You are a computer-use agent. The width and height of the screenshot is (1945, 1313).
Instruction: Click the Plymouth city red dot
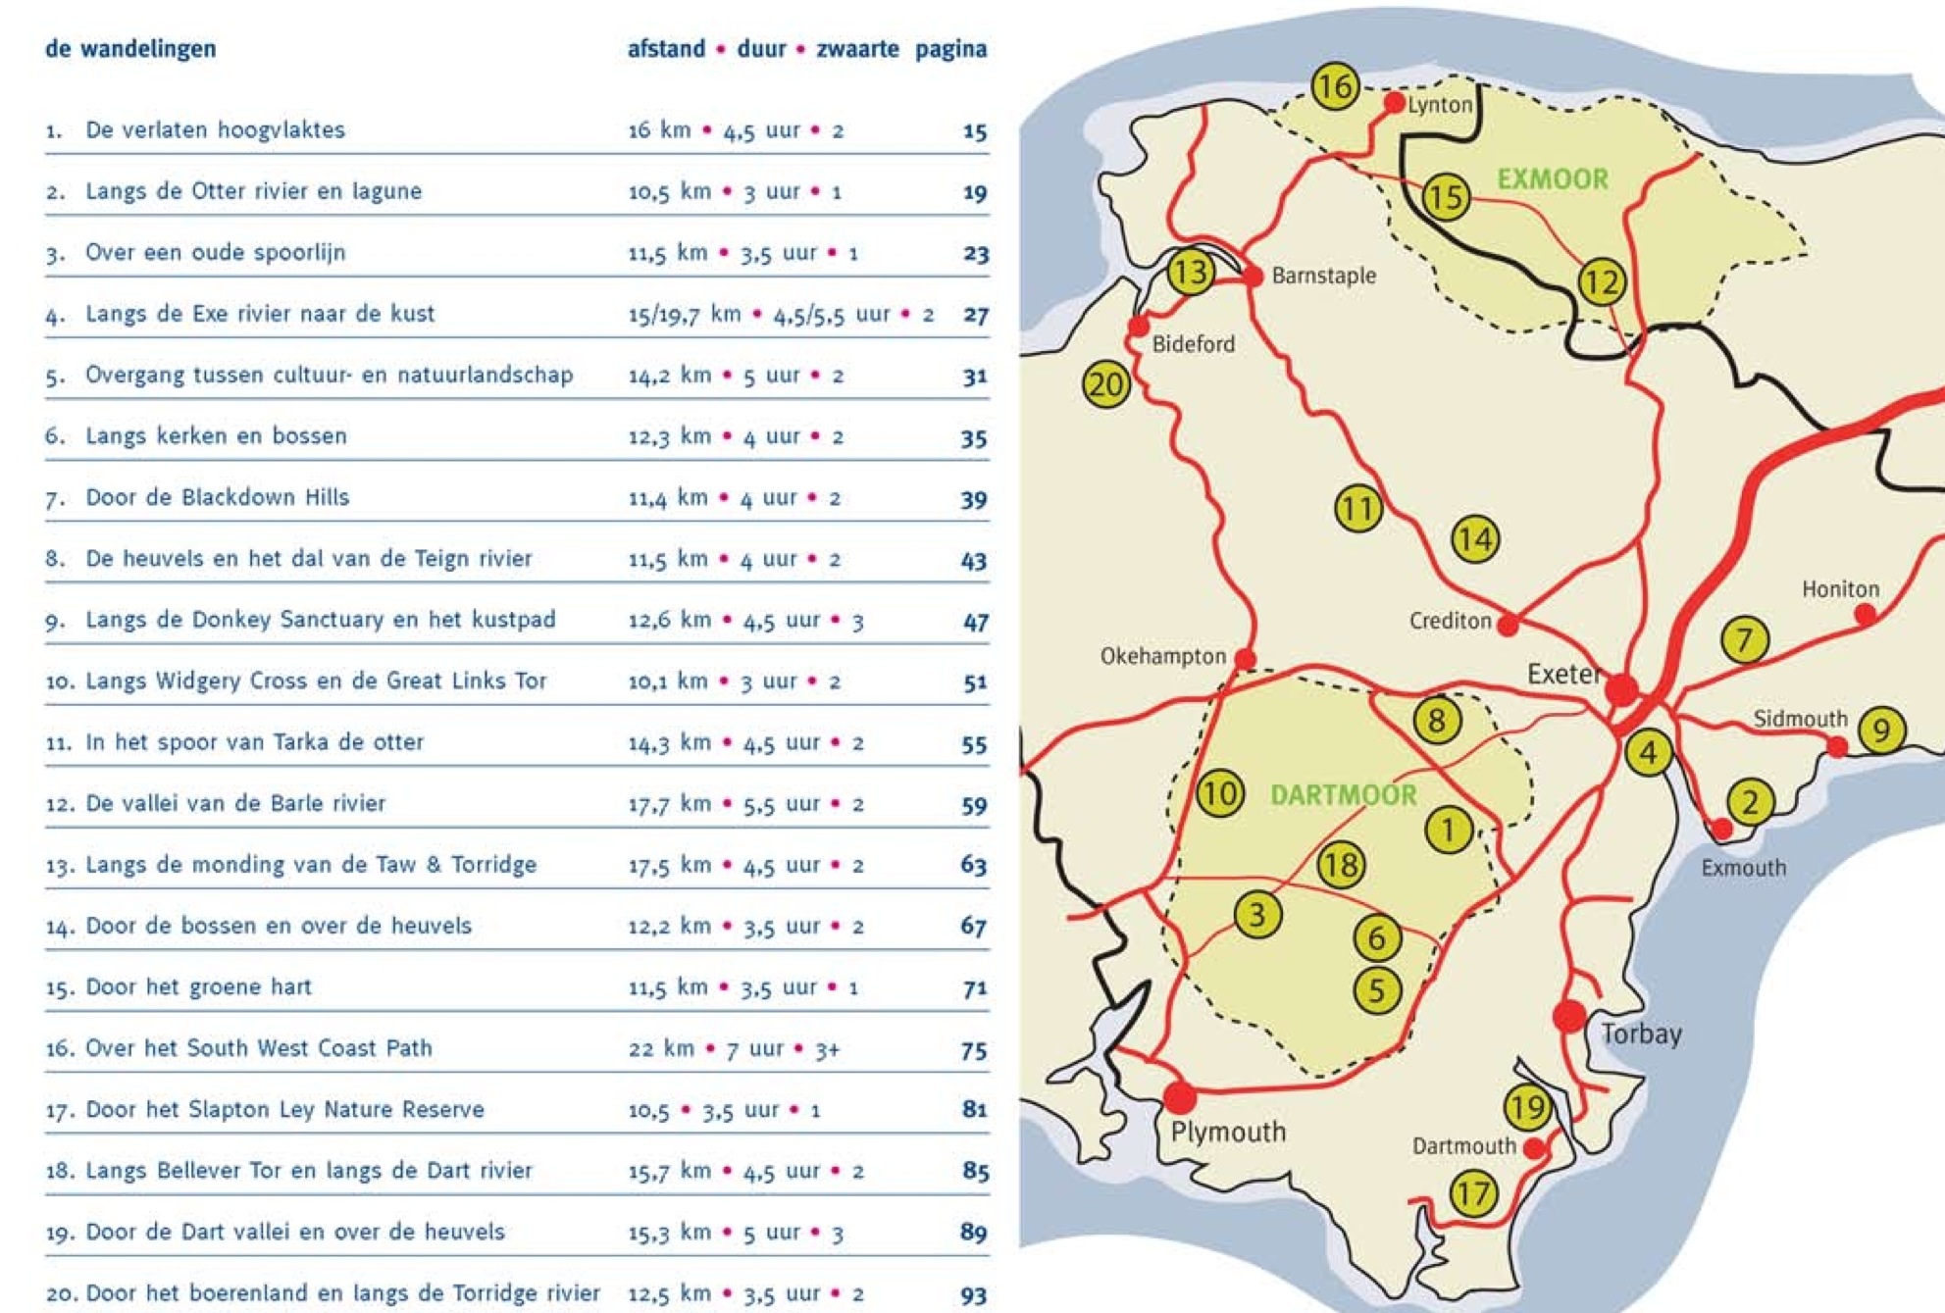point(1180,1095)
